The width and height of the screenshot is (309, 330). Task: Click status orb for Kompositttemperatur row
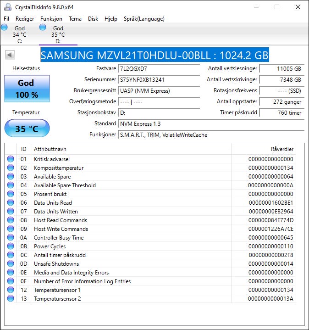(11, 168)
